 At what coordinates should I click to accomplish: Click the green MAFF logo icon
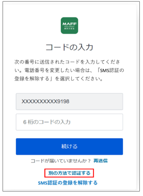(x=69, y=25)
